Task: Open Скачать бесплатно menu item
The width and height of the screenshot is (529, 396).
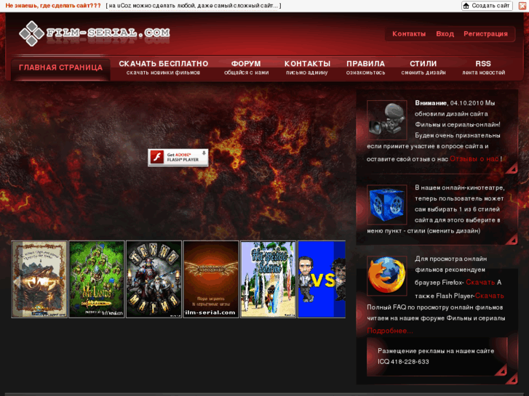Action: (x=163, y=68)
